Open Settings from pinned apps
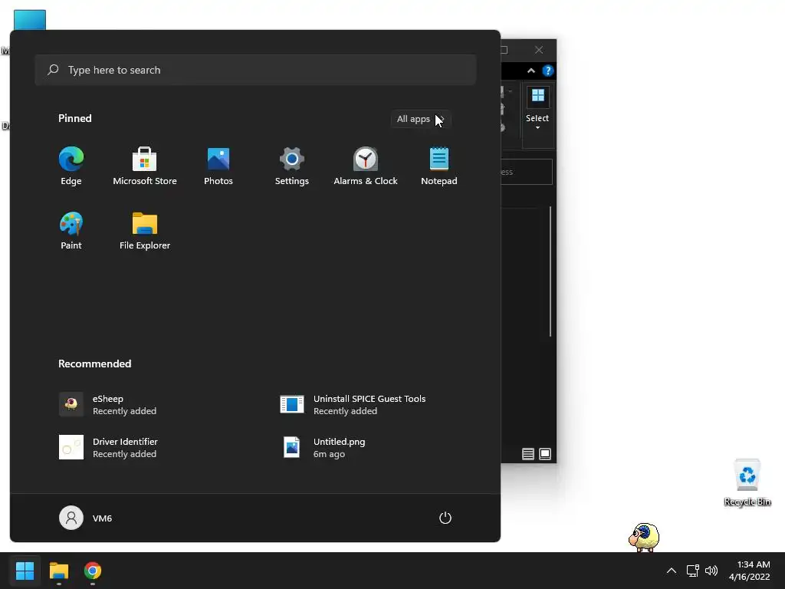The image size is (785, 589). point(292,166)
